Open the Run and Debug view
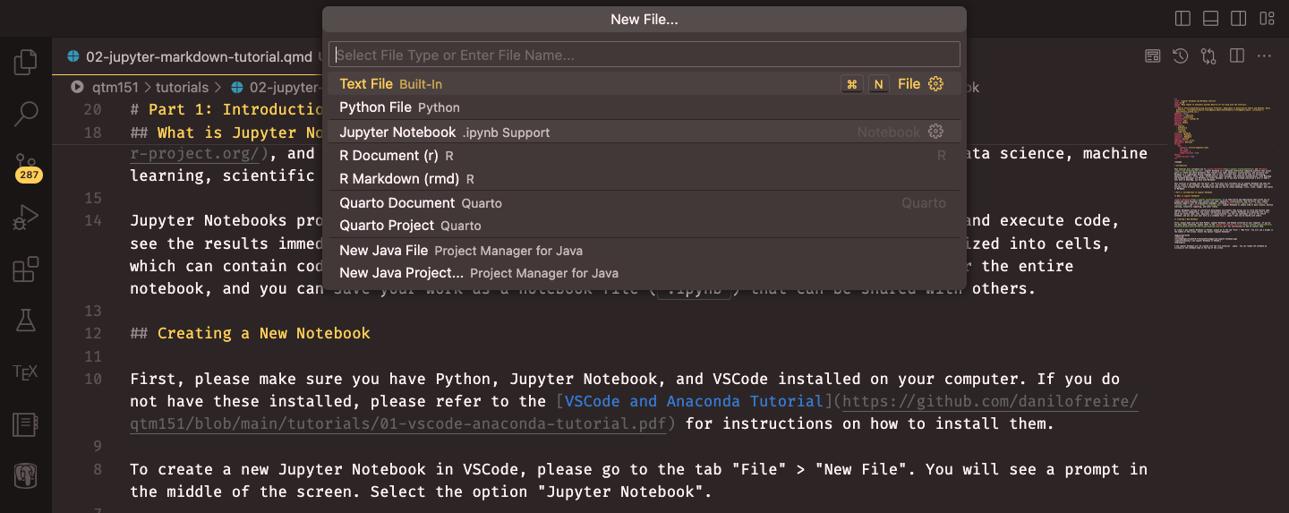 click(x=26, y=218)
